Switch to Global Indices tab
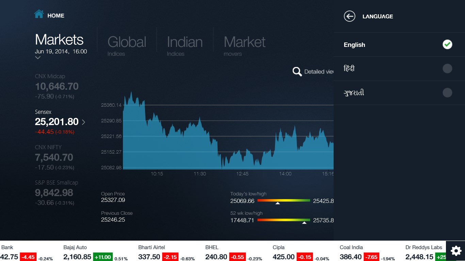Image resolution: width=465 pixels, height=261 pixels. coord(127,46)
